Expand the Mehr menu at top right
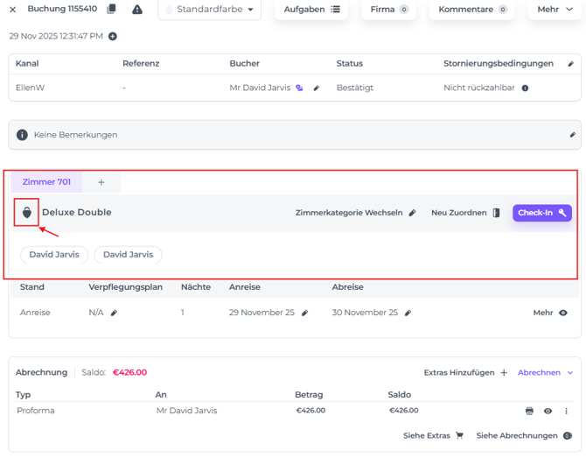 [555, 10]
